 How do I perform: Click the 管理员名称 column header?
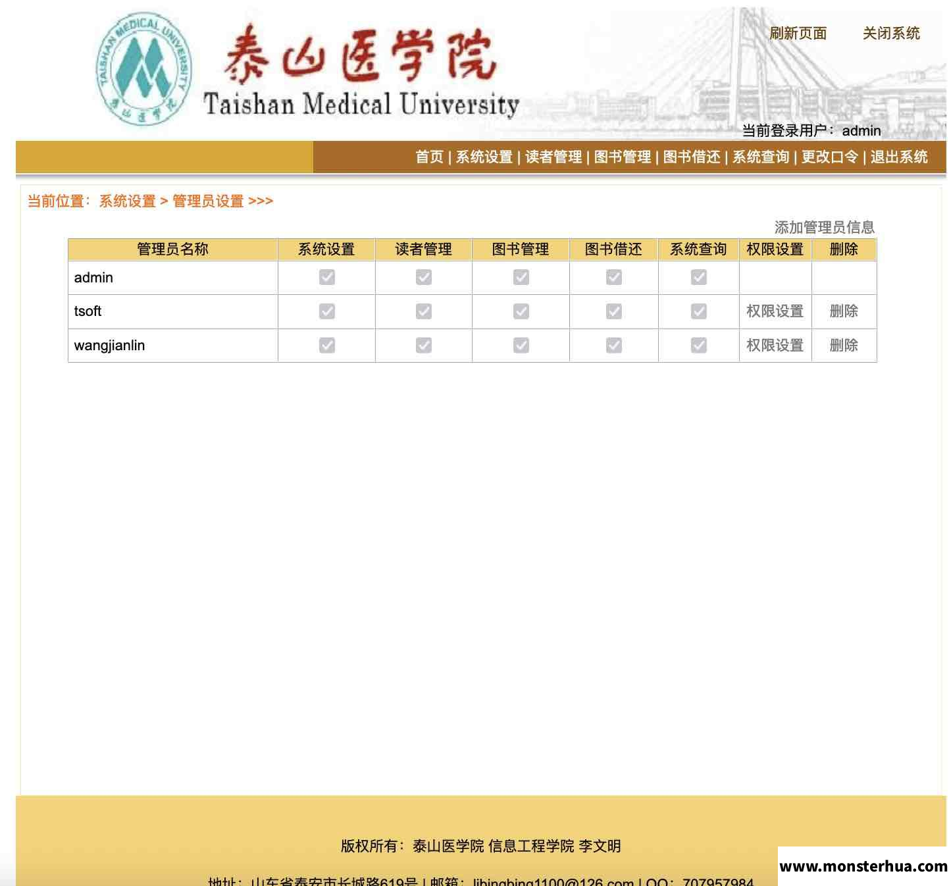pos(173,249)
